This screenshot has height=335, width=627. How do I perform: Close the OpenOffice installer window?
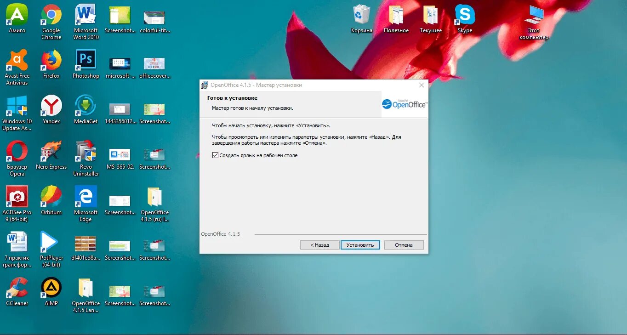tap(422, 85)
